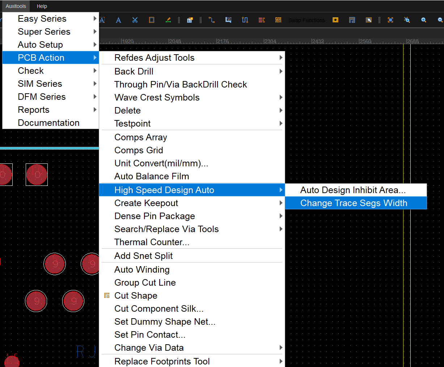
Task: Click the delay tune serpentine toolbar icon
Action: pos(245,20)
